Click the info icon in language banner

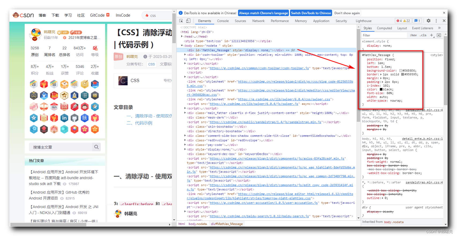pyautogui.click(x=181, y=13)
